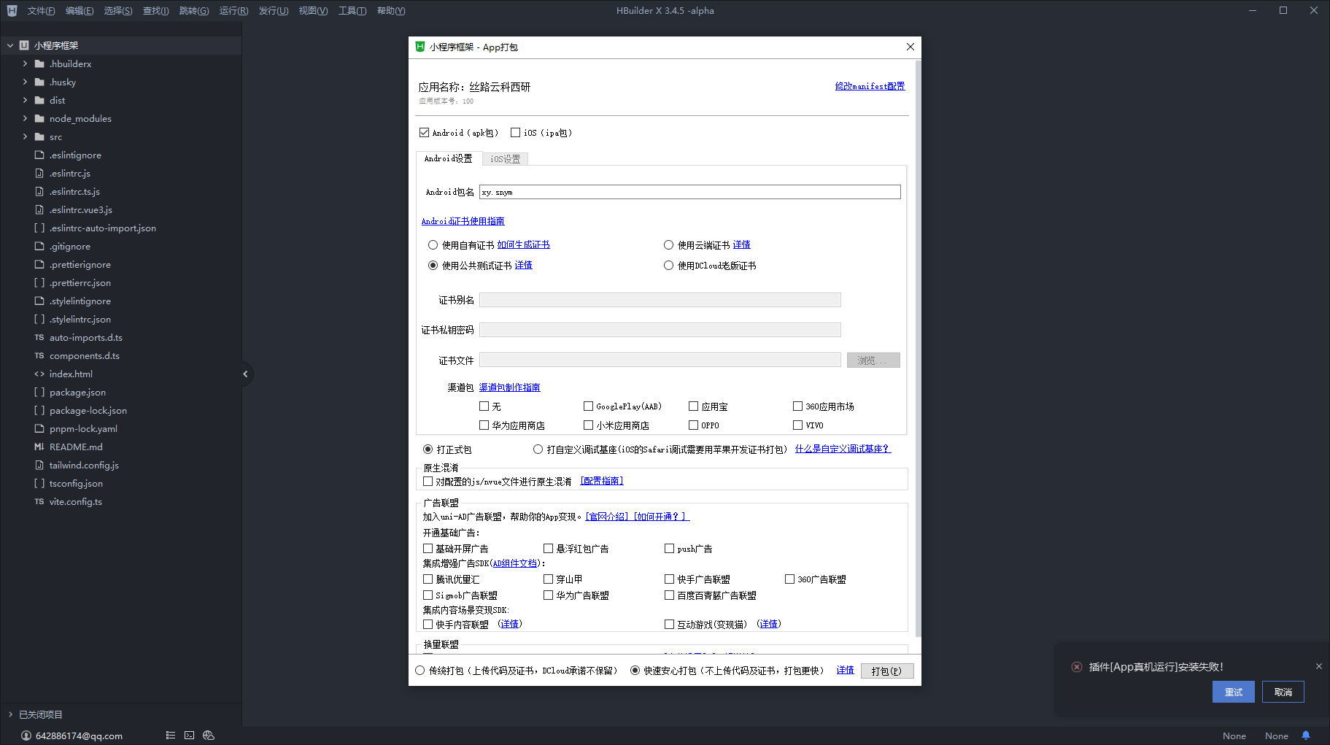Click the .husky folder icon
Viewport: 1330px width, 745px height.
click(x=39, y=82)
